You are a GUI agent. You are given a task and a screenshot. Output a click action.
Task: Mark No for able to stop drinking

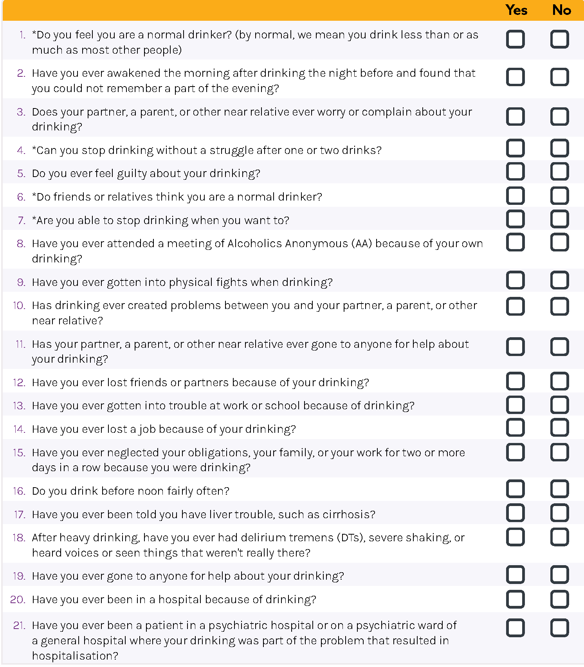559,219
